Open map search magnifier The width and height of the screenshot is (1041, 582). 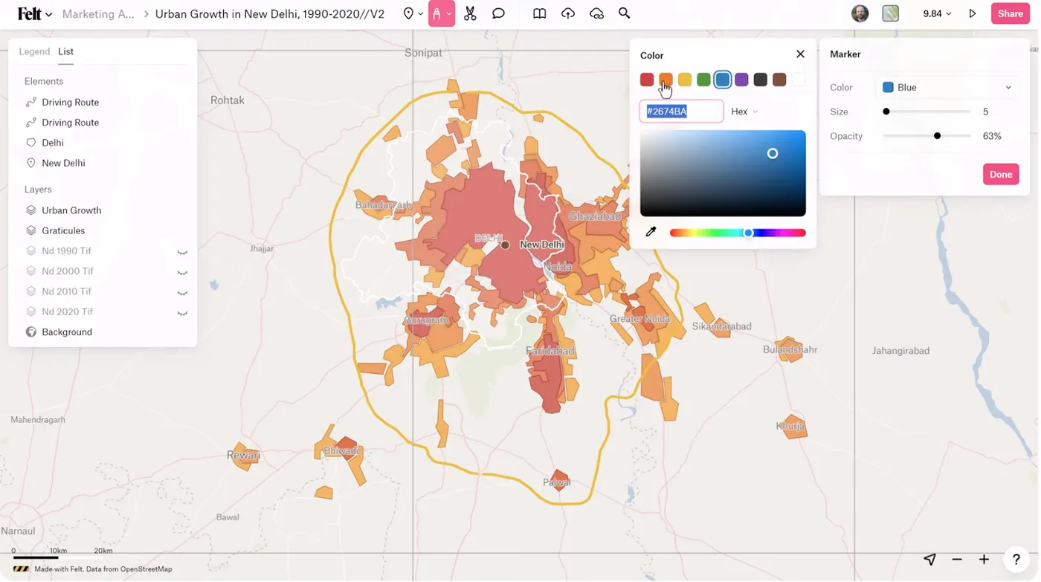pos(625,13)
